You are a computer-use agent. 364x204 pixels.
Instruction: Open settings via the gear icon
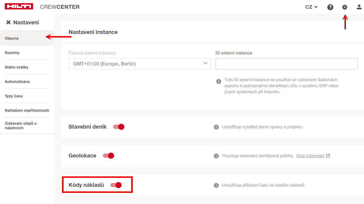[x=345, y=7]
